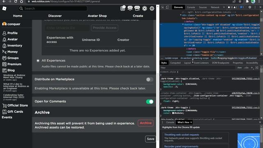Click struck-through background-color swatch in .btn-toggle rule
The height and width of the screenshot is (148, 263).
tap(186, 111)
